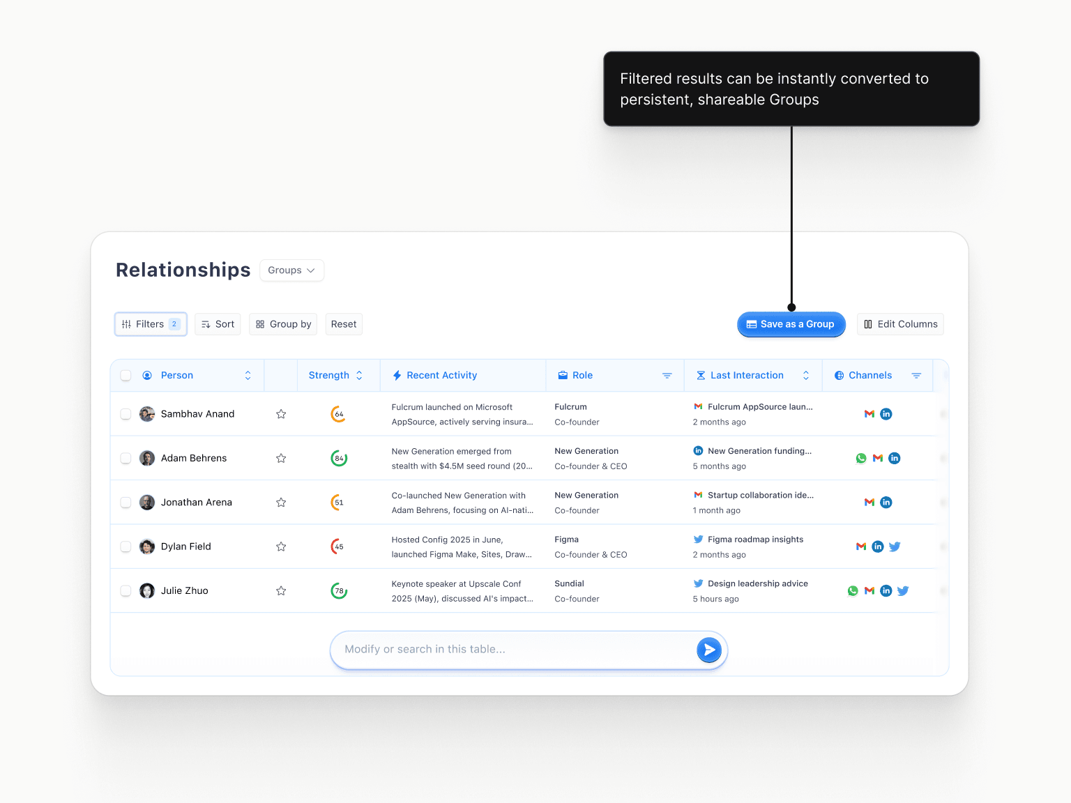Image resolution: width=1071 pixels, height=803 pixels.
Task: Focus the Modify or search input field
Action: pyautogui.click(x=512, y=650)
